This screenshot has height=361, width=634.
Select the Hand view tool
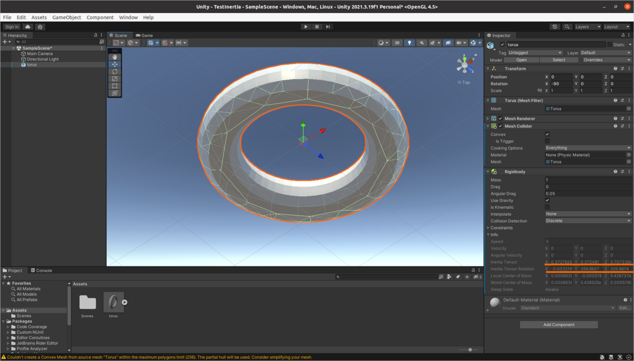(115, 57)
